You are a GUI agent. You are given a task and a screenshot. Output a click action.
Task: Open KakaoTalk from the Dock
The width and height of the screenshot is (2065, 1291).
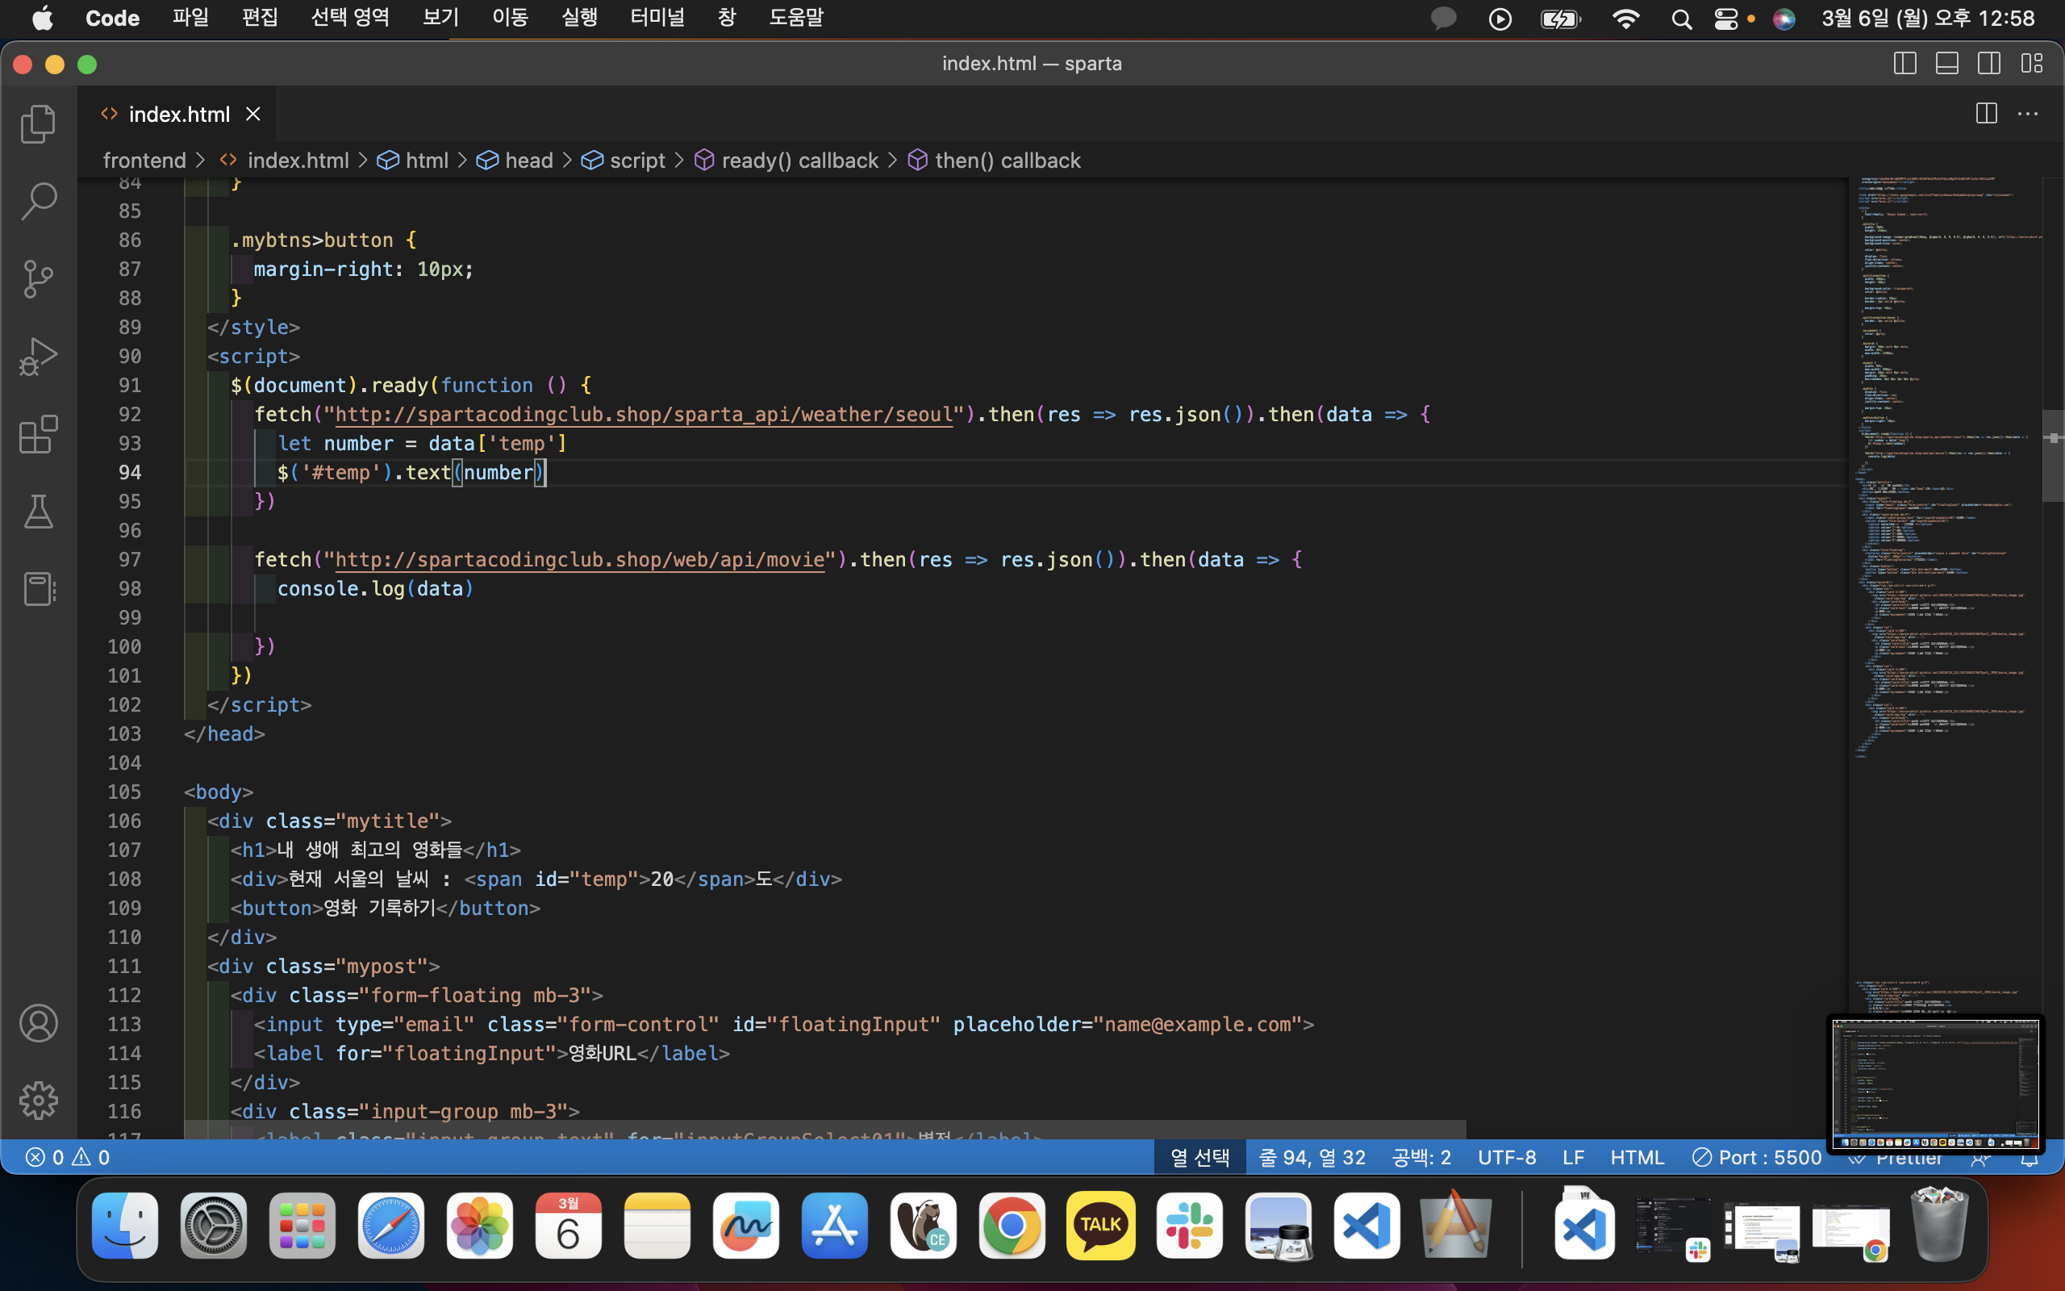[x=1101, y=1226]
